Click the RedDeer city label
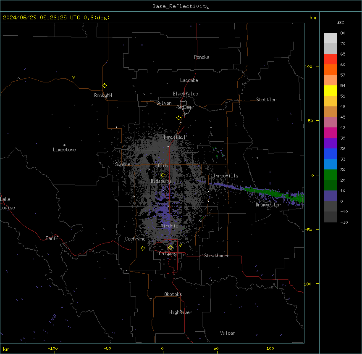 185,107
